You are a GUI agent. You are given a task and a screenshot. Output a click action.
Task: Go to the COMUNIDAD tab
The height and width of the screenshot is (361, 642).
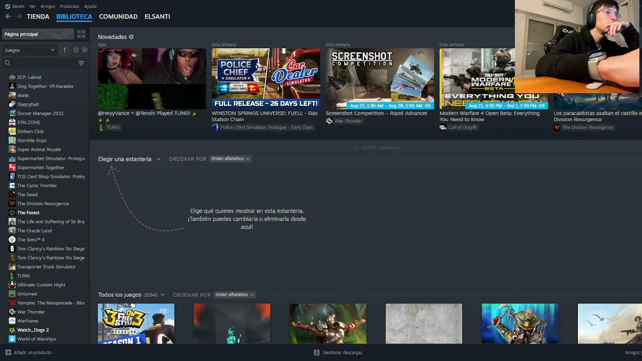tap(118, 17)
